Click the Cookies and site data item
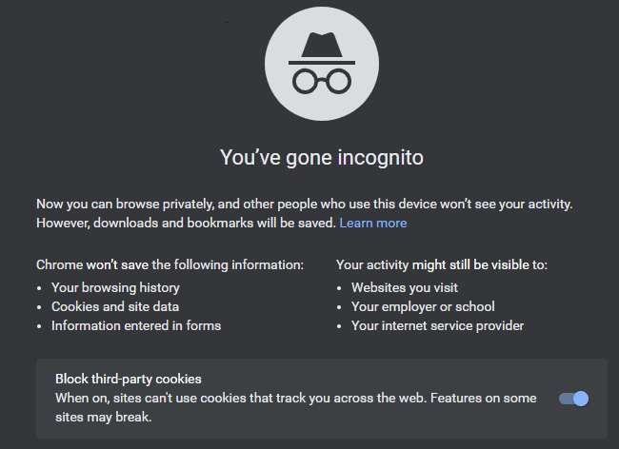This screenshot has height=449, width=619. point(115,306)
